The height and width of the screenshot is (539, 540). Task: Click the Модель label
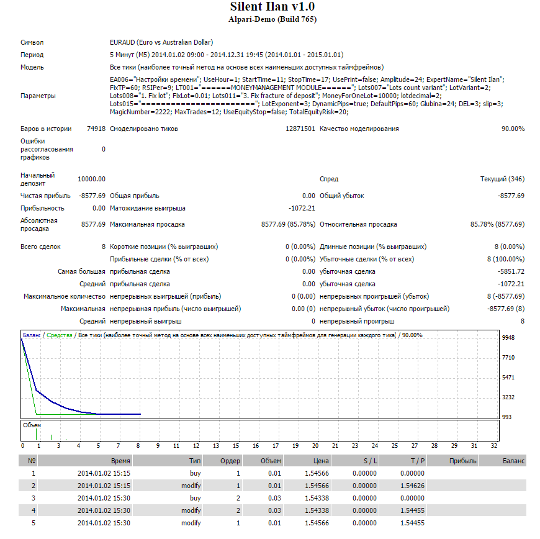32,67
